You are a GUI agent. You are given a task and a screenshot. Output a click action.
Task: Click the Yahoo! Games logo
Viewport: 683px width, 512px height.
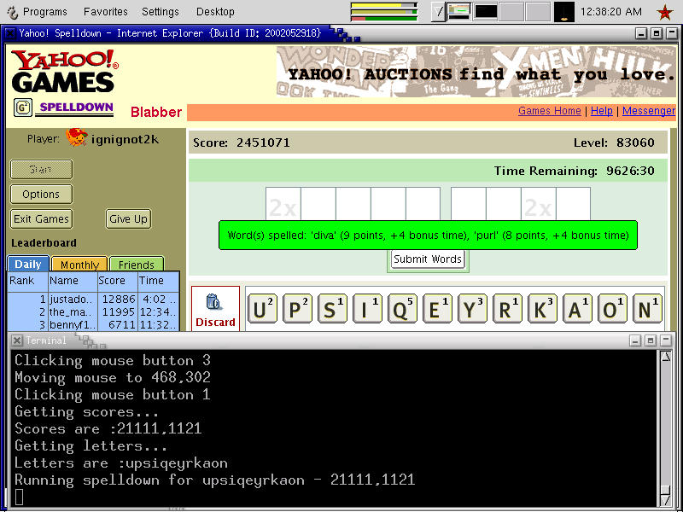coord(64,71)
